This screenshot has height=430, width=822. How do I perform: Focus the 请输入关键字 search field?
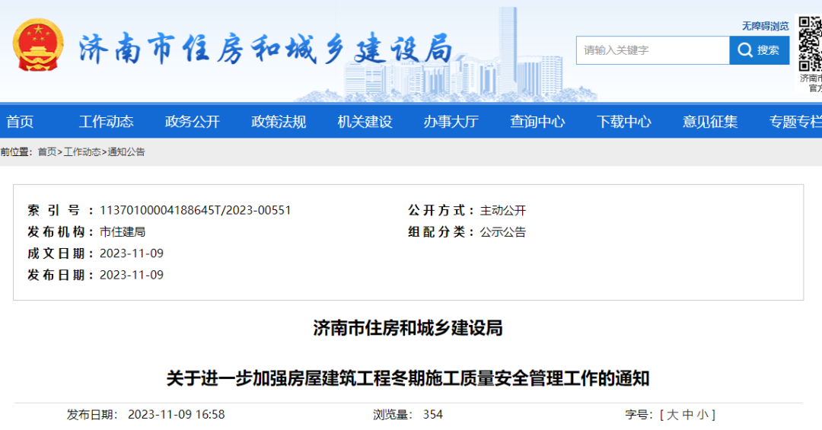[653, 50]
